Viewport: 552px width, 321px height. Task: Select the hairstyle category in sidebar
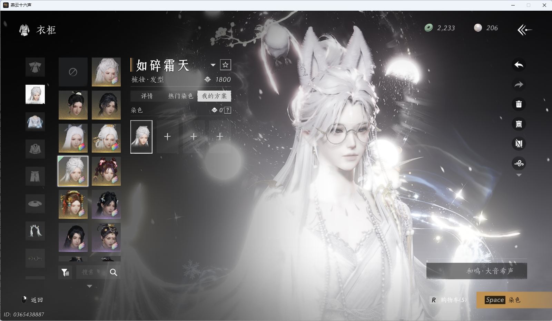[x=35, y=94]
